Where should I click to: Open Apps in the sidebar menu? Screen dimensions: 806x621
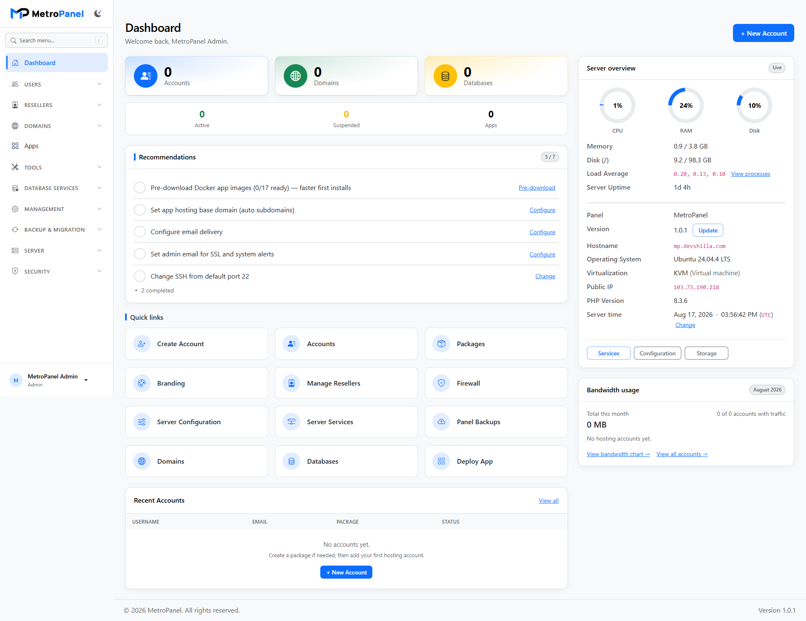click(x=57, y=146)
